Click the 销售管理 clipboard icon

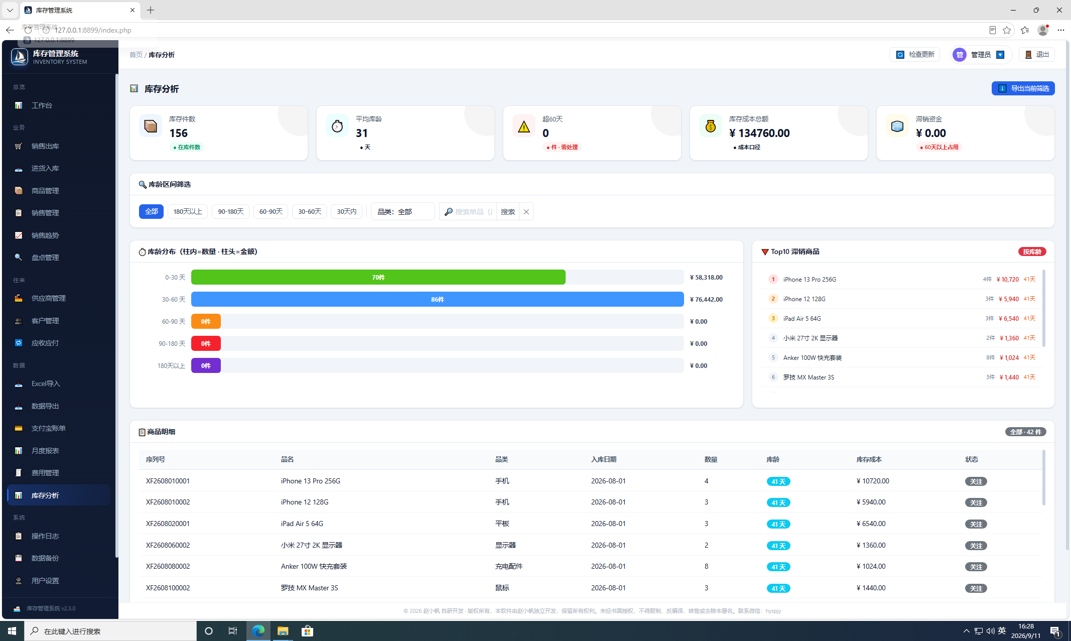(x=19, y=213)
